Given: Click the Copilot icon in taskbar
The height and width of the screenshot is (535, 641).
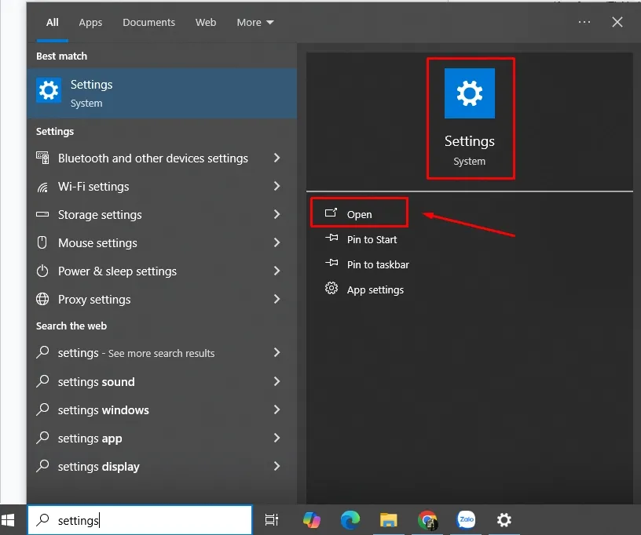Looking at the screenshot, I should (x=312, y=519).
